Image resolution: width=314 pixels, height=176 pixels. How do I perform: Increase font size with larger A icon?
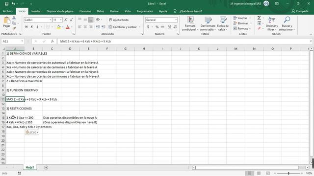(66, 20)
